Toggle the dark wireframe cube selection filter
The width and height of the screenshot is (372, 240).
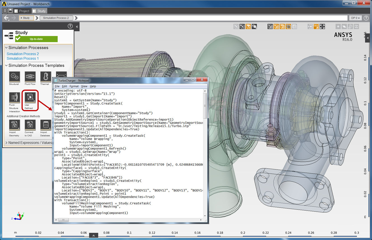[x=242, y=27]
